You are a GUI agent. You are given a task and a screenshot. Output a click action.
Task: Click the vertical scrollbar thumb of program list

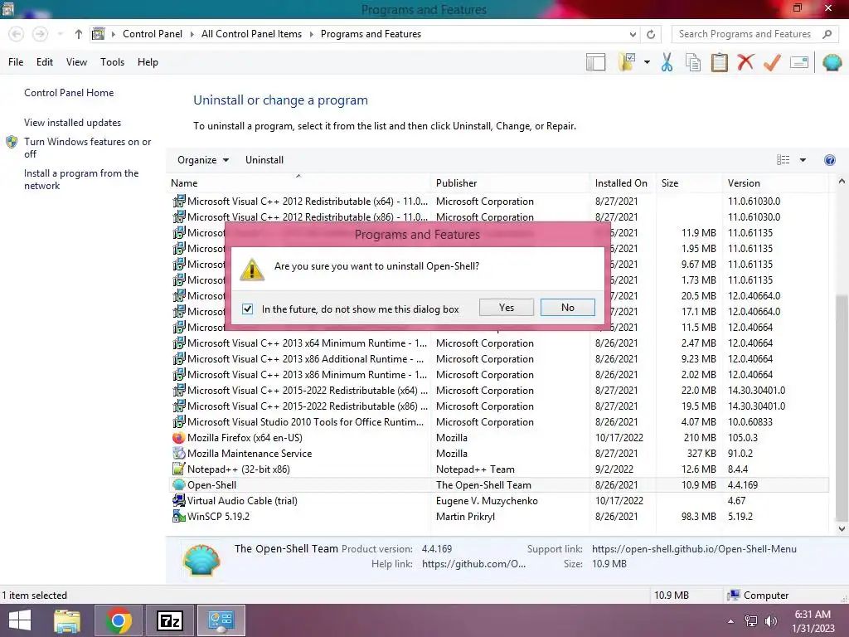pyautogui.click(x=842, y=406)
